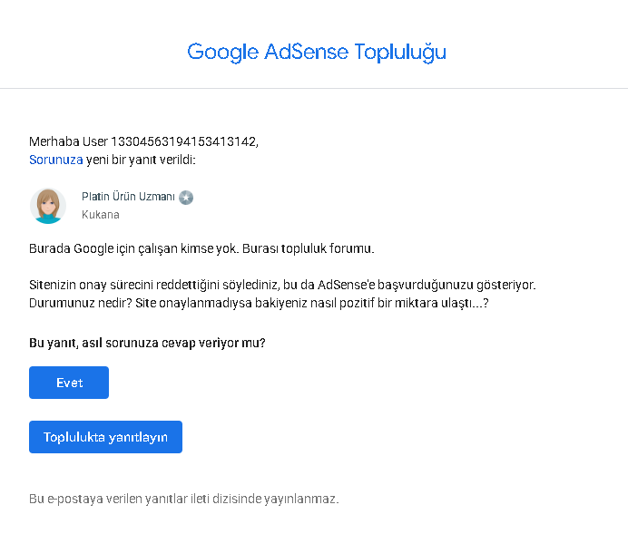This screenshot has height=534, width=628.
Task: Click the 'Evet' button
Action: [x=69, y=383]
